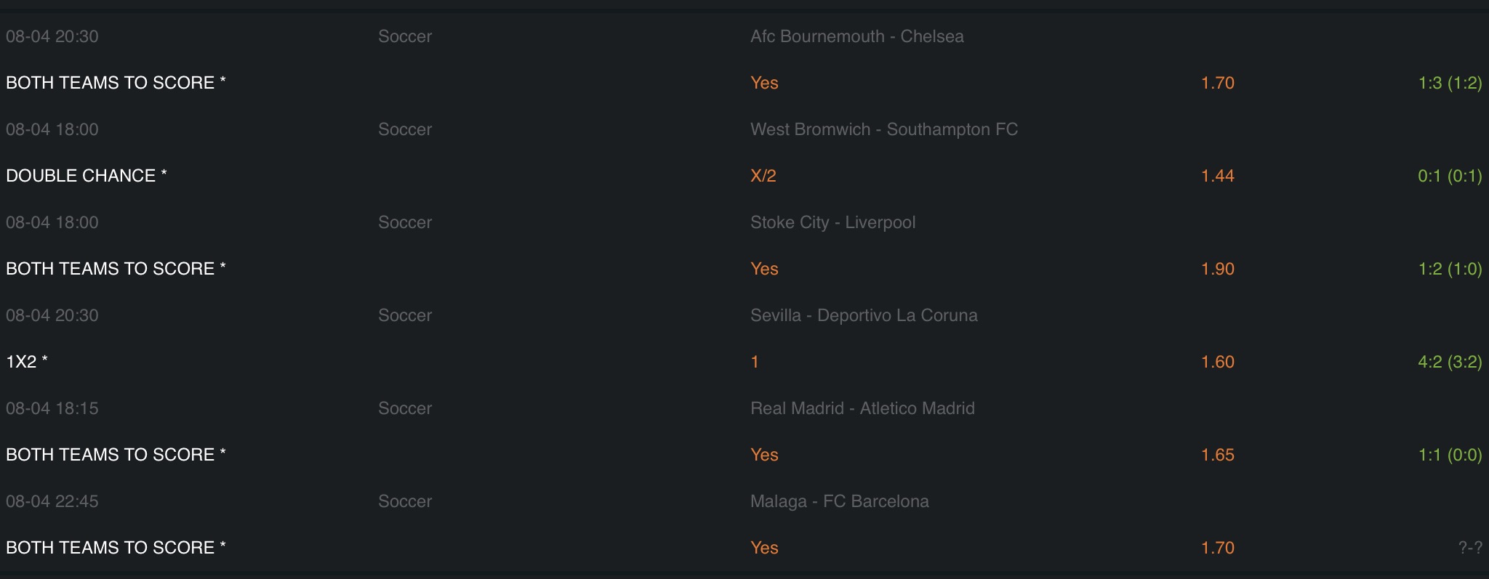The width and height of the screenshot is (1489, 579).
Task: Click the 4:2 (3:2) result
Action: click(x=1449, y=362)
